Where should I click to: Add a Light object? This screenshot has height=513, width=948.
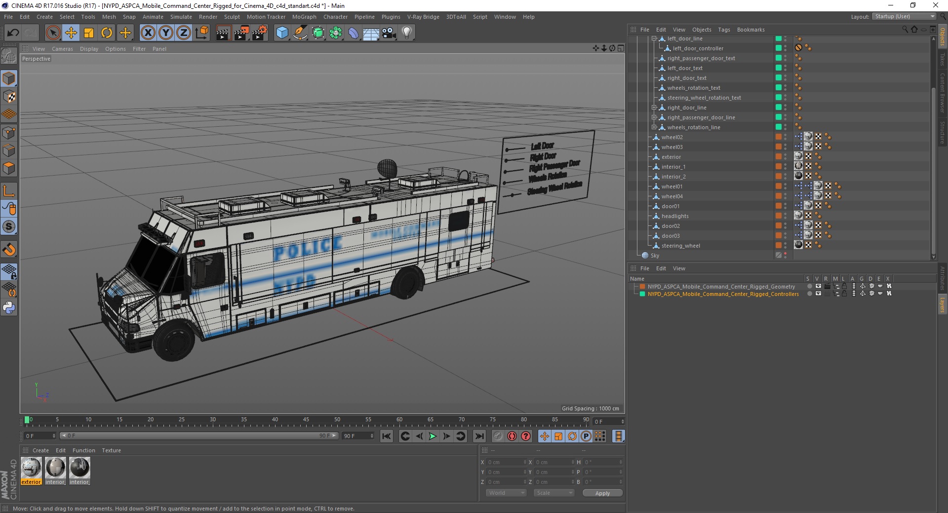tap(407, 33)
